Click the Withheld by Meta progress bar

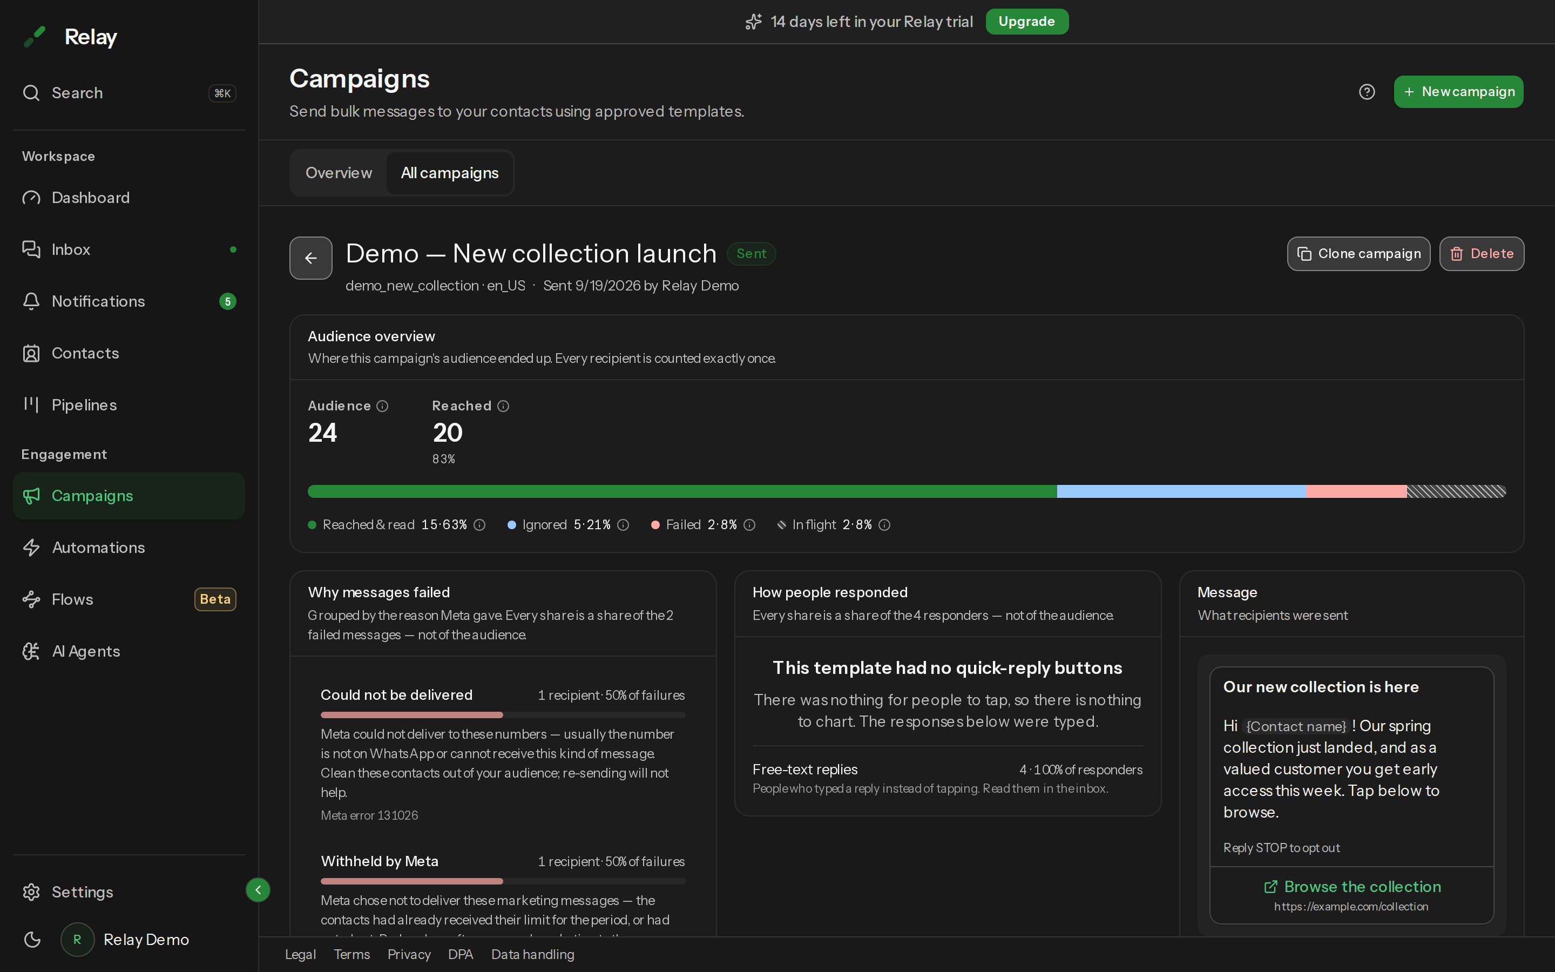click(x=503, y=881)
